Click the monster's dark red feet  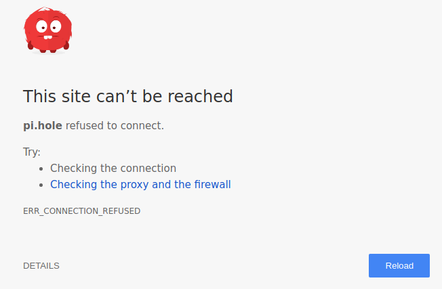[47, 51]
